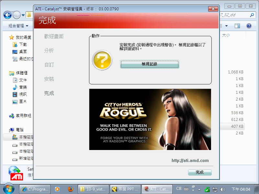Open the http://ati.amd.com link
This screenshot has height=194, width=259.
click(190, 160)
